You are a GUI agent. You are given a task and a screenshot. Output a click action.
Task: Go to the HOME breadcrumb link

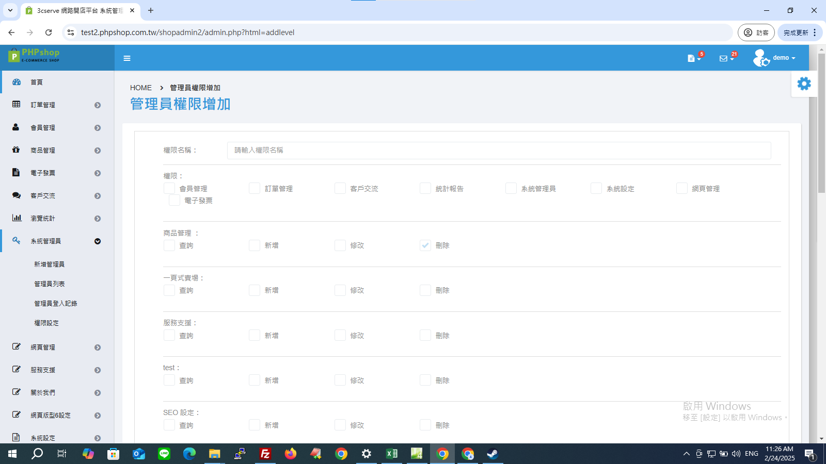141,88
